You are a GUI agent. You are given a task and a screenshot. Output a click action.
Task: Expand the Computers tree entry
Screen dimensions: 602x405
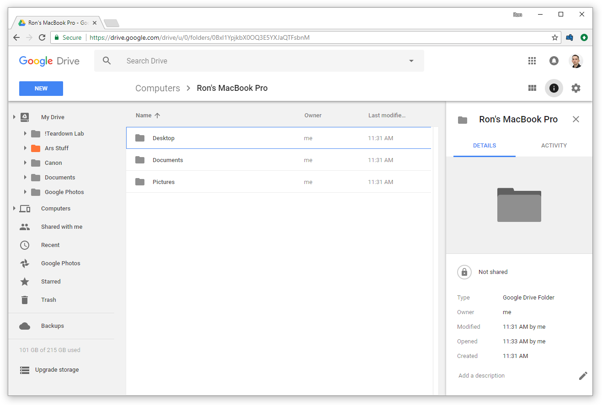pyautogui.click(x=14, y=208)
